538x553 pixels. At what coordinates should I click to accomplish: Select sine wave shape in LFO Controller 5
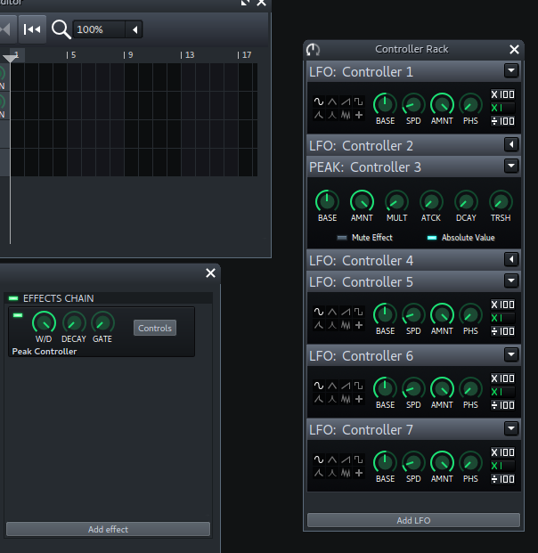pyautogui.click(x=319, y=312)
